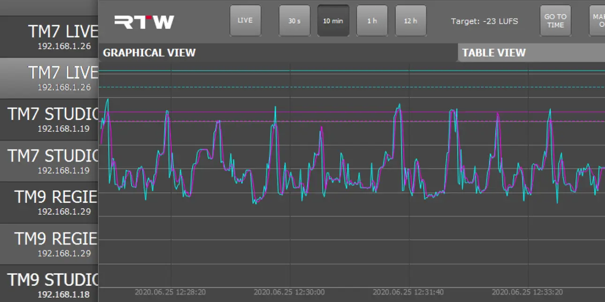The height and width of the screenshot is (302, 605).
Task: Switch to the TABLE VIEW tab
Action: click(x=494, y=53)
